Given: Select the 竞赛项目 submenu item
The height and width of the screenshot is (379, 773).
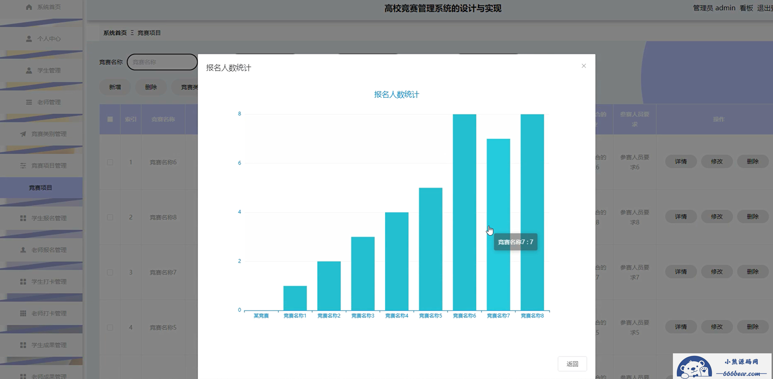Looking at the screenshot, I should coord(41,188).
